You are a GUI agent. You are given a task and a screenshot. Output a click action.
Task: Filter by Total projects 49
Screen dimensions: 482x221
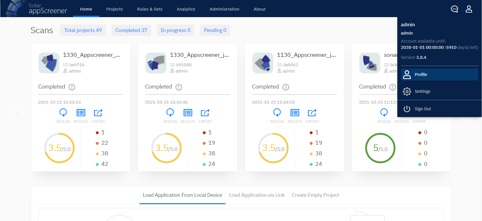click(x=83, y=30)
